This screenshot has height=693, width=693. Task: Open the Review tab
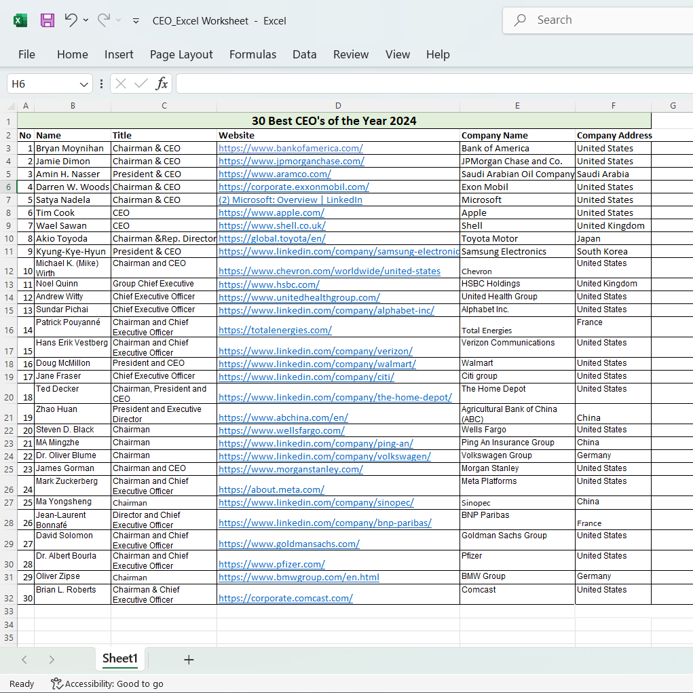click(x=351, y=54)
